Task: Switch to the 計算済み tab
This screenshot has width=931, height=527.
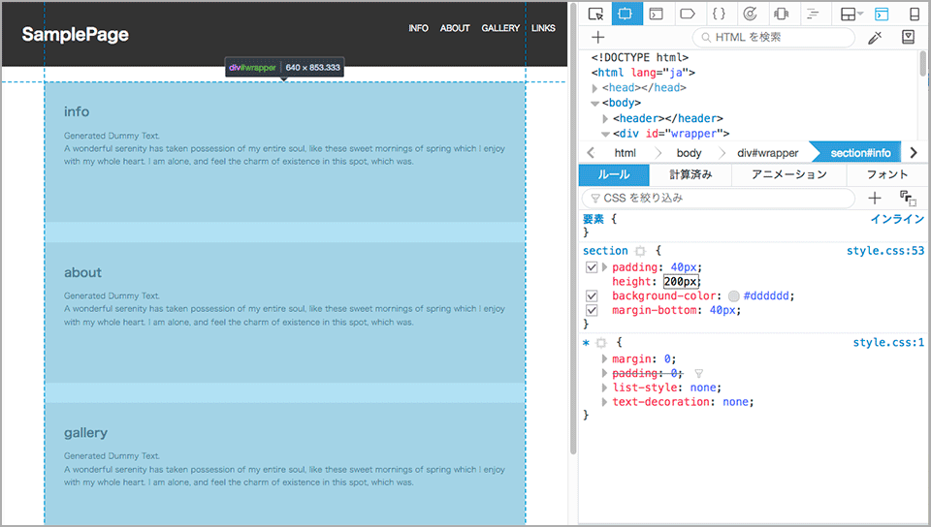Action: [690, 174]
